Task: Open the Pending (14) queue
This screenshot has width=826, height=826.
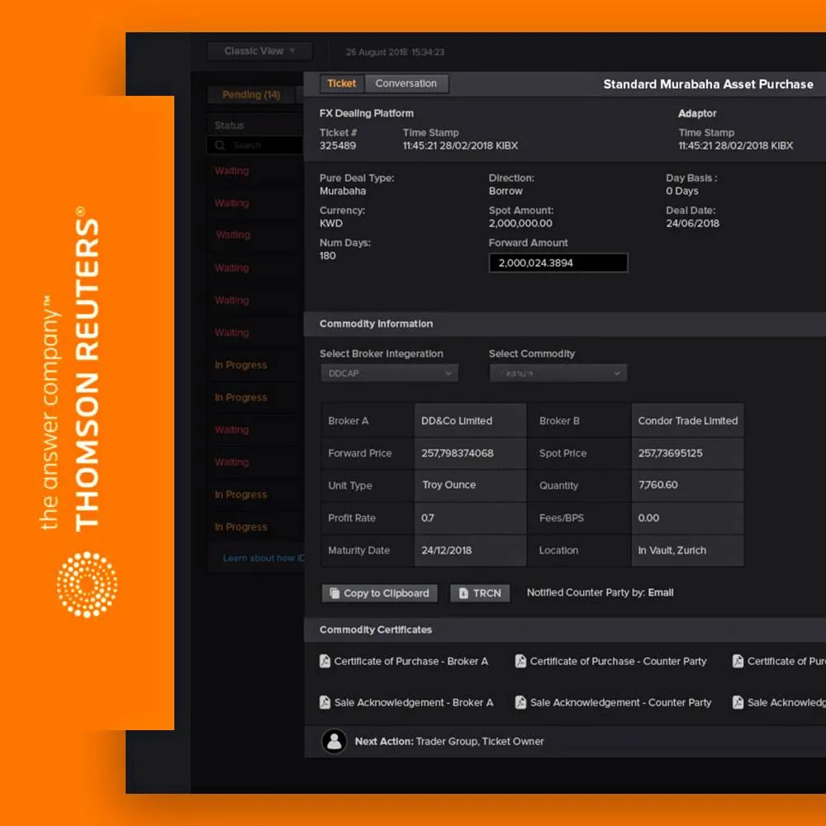Action: 250,94
